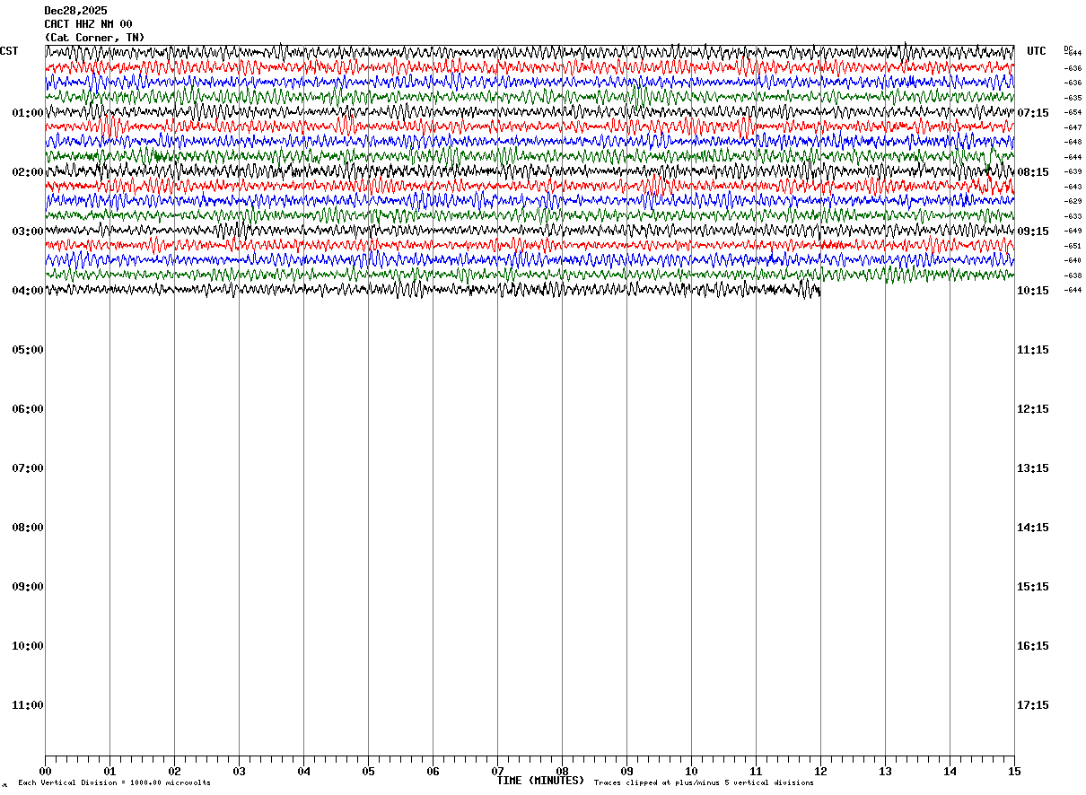
Task: Click the '06:00' CST hour label
Action: tap(28, 409)
